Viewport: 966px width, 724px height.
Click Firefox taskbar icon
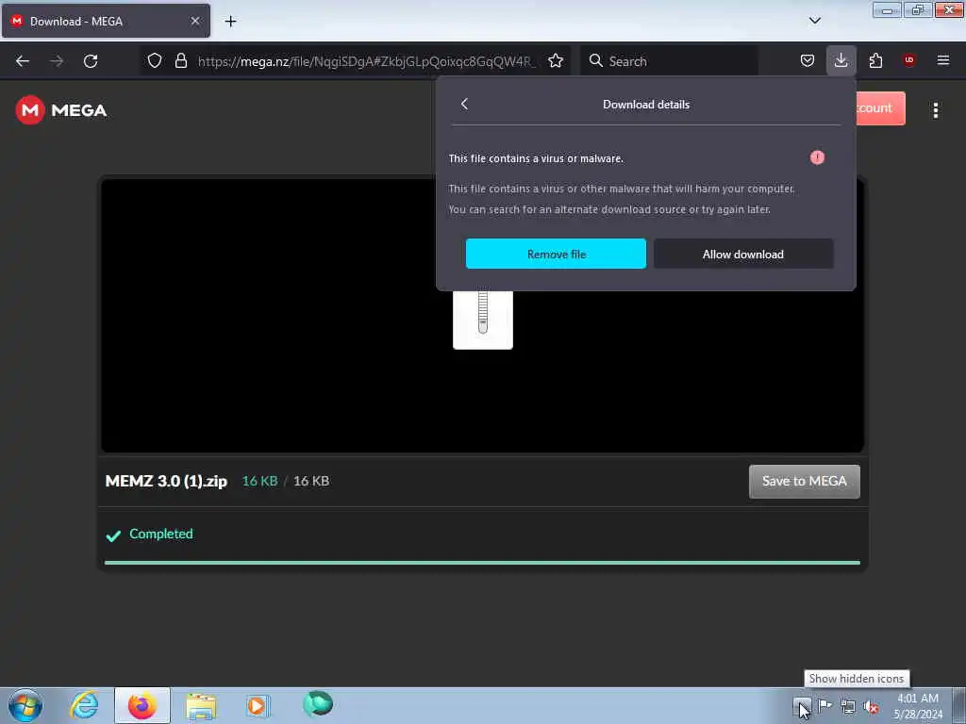point(142,705)
